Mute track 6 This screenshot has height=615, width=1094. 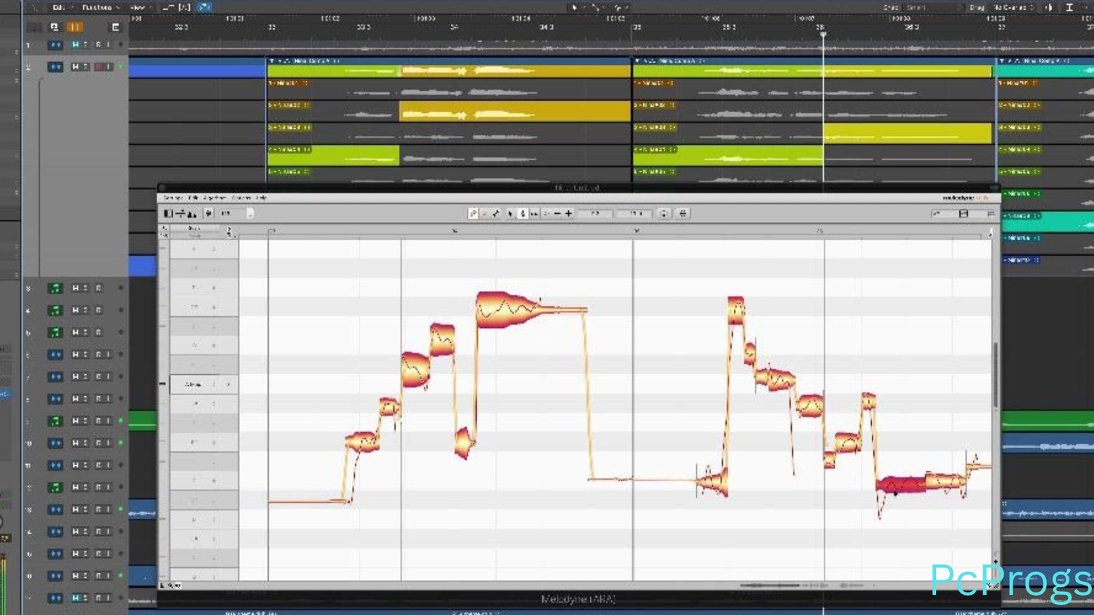76,355
